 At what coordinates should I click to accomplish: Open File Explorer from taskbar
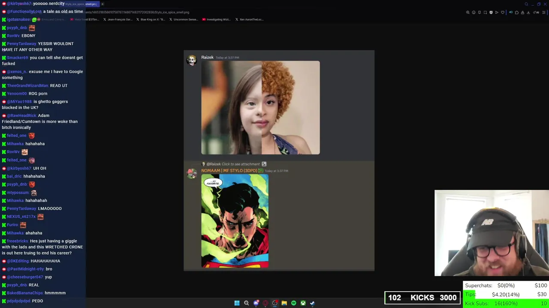tap(284, 303)
